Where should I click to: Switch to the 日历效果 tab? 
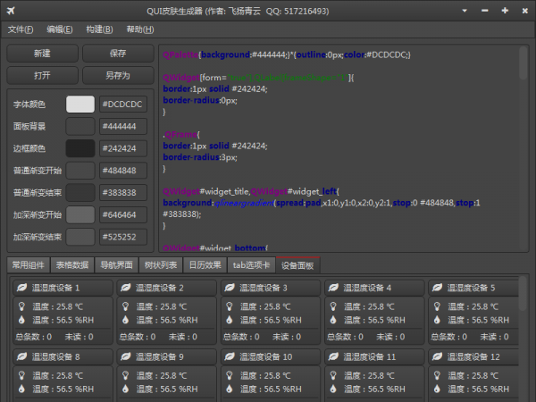click(x=204, y=264)
